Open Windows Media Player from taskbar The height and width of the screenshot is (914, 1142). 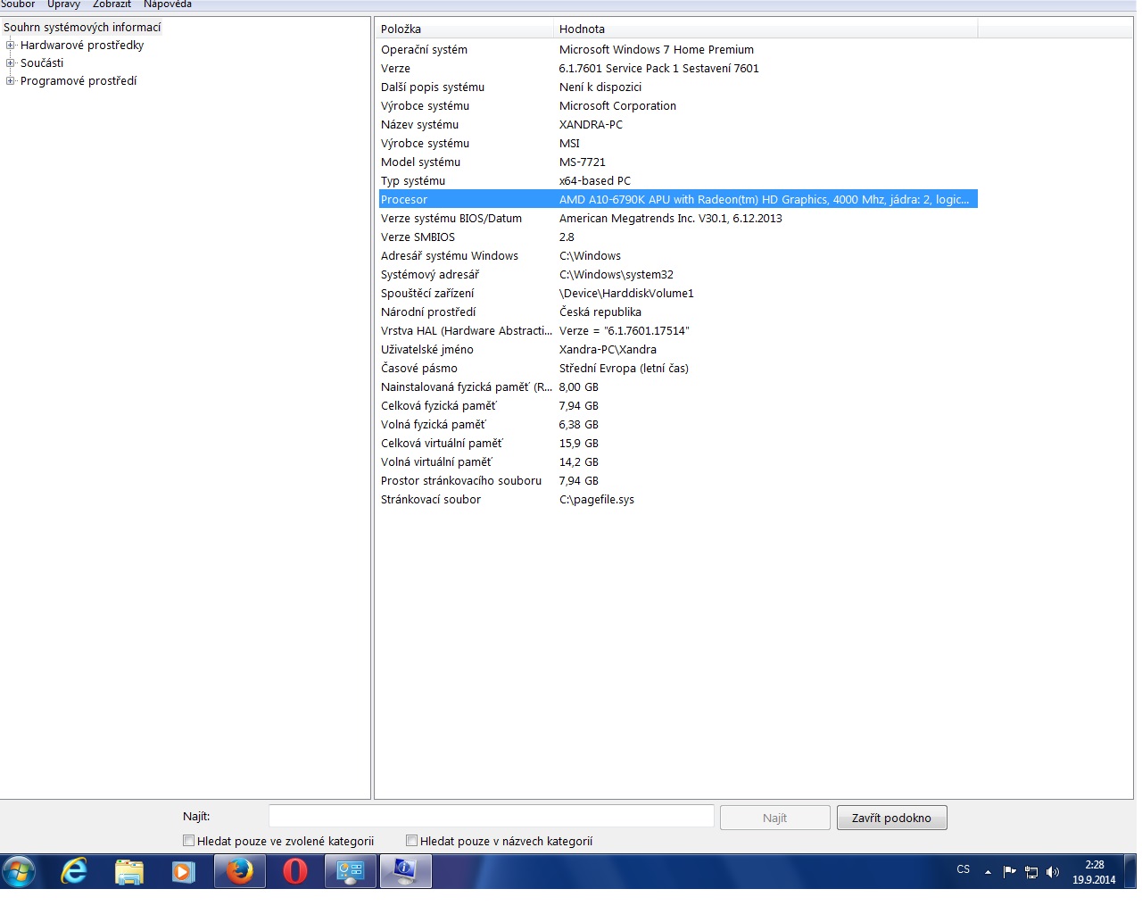click(184, 871)
